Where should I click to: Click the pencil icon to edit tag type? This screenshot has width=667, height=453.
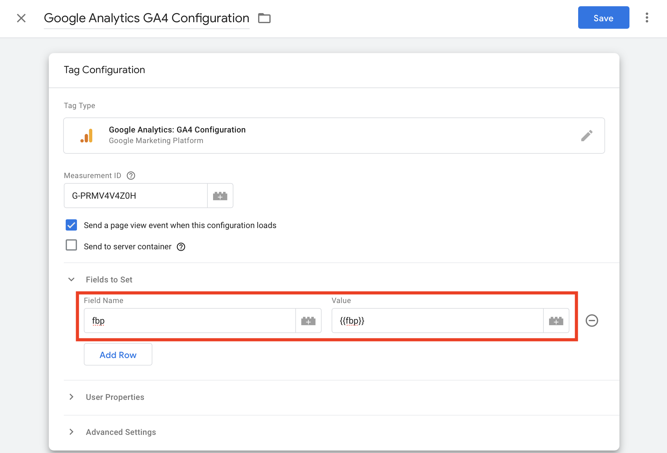pyautogui.click(x=587, y=136)
